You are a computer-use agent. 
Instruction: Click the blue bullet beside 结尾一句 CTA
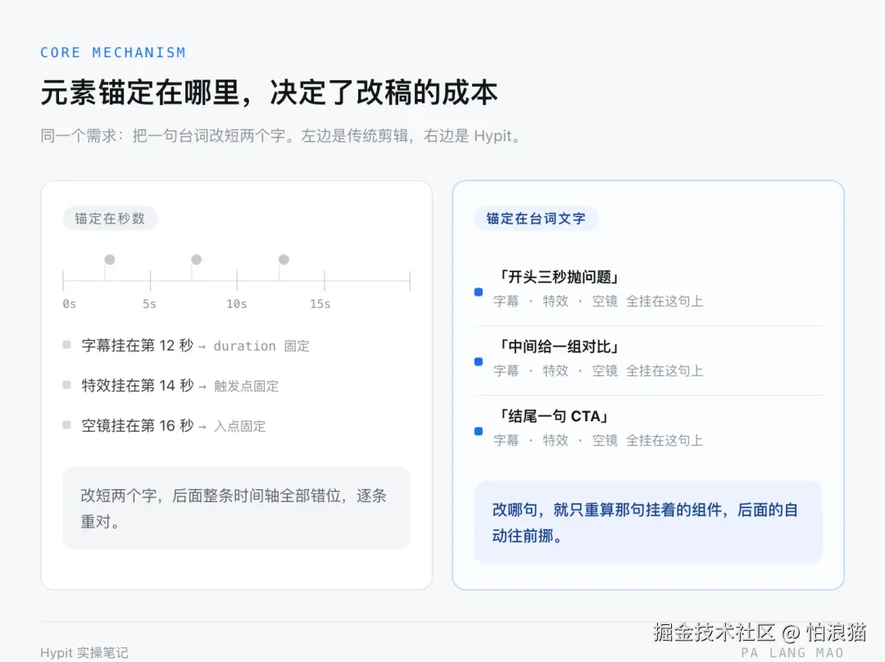(479, 431)
